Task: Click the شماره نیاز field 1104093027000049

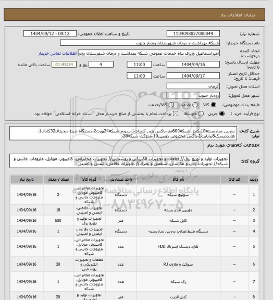Action: coord(193,33)
